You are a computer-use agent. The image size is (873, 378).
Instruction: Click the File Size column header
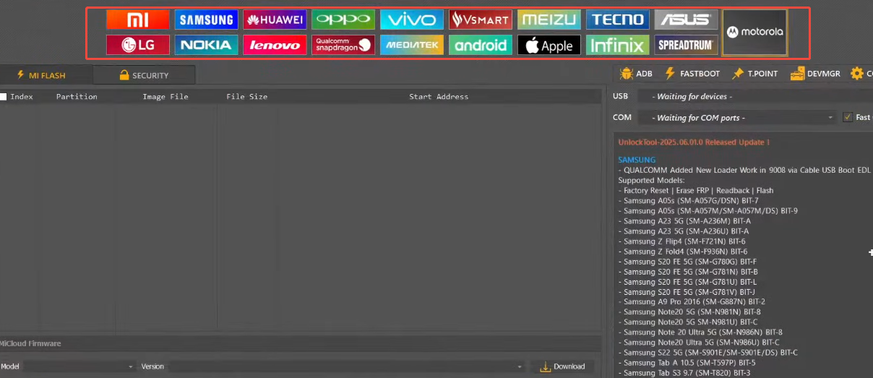pyautogui.click(x=247, y=97)
